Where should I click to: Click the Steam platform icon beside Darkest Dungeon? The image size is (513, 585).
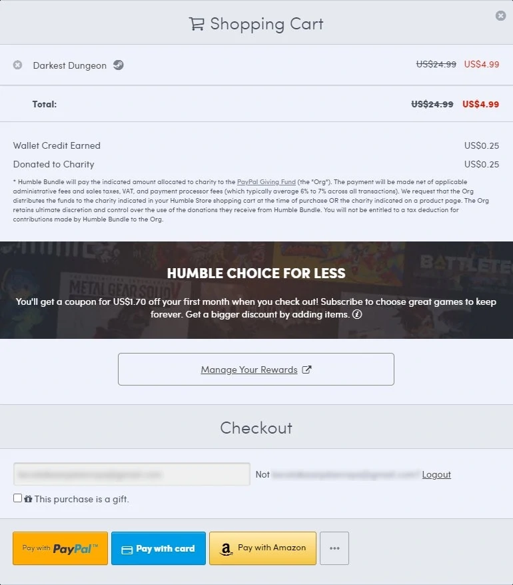[x=117, y=65]
